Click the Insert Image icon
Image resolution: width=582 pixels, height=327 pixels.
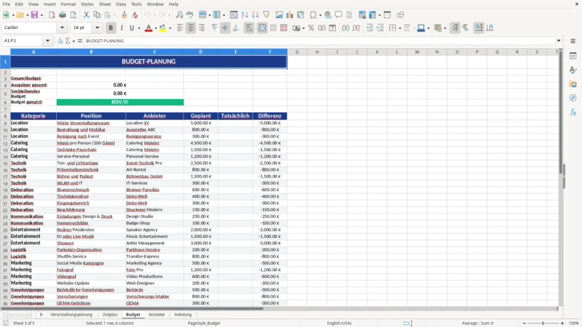coord(279,15)
